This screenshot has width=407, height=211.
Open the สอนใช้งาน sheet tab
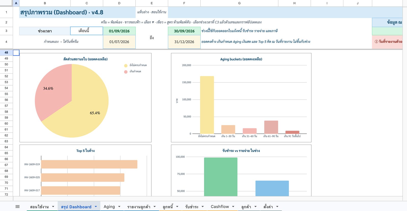click(x=39, y=207)
